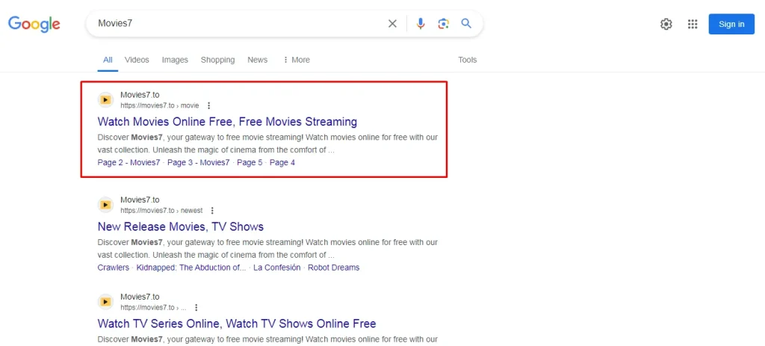Screen dimensions: 765x346
Task: Click the favicon of the movies7.to › newest result
Action: (105, 205)
